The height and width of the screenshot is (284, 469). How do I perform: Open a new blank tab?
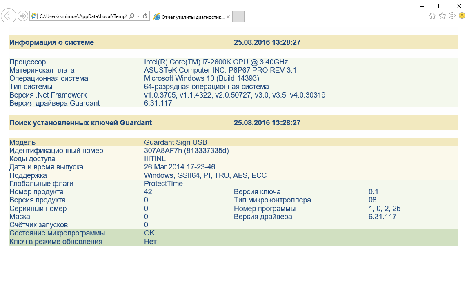pos(238,17)
